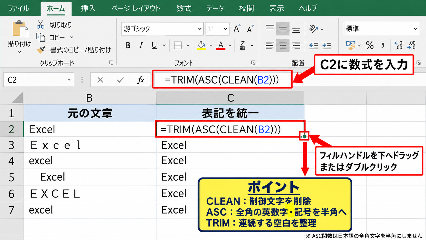Open the ファイル tab
The width and height of the screenshot is (426, 240).
(x=18, y=8)
